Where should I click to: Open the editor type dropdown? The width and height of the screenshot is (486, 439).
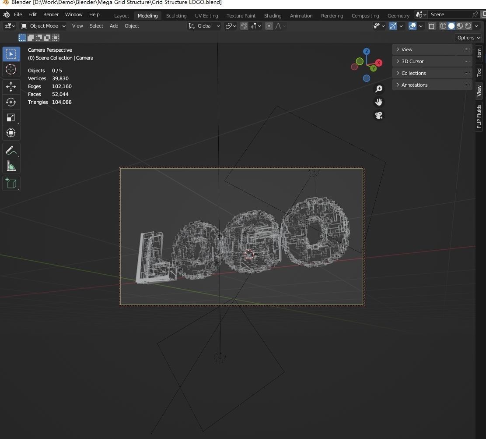pyautogui.click(x=10, y=26)
